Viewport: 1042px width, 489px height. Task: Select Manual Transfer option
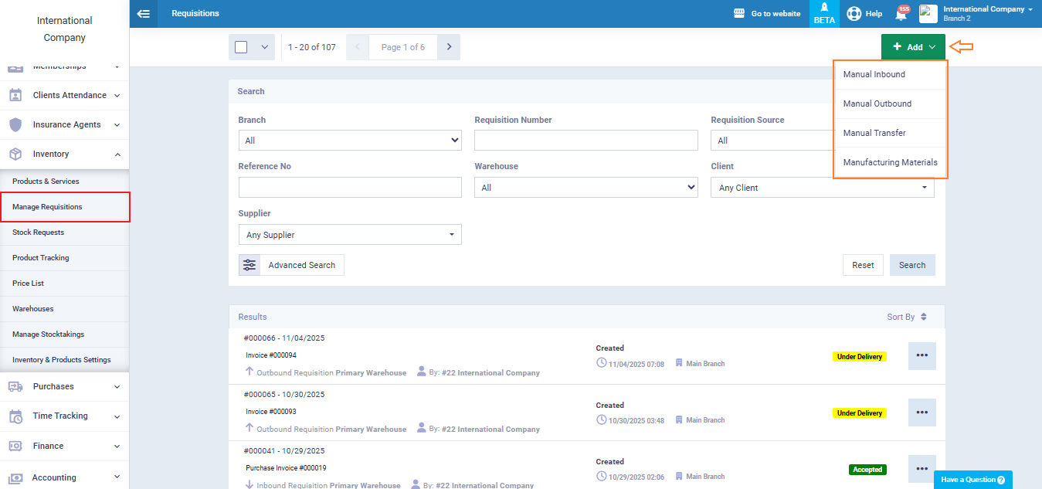point(874,133)
